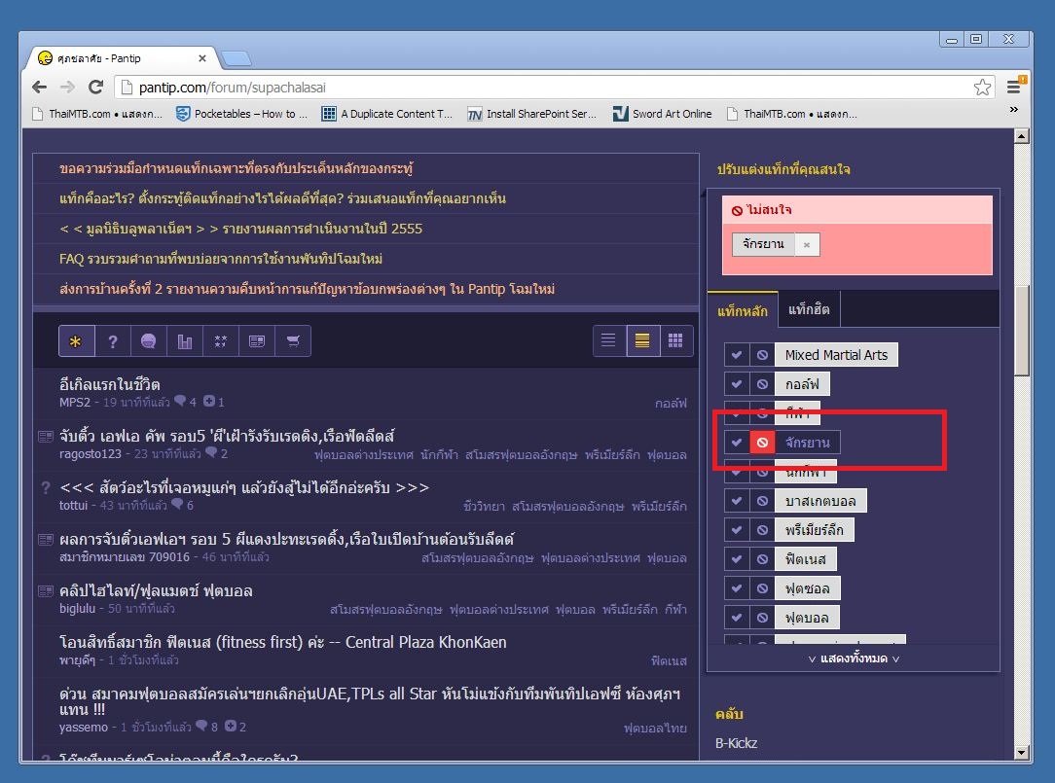
Task: Ignore the ฟุตบอล tag
Action: point(762,617)
